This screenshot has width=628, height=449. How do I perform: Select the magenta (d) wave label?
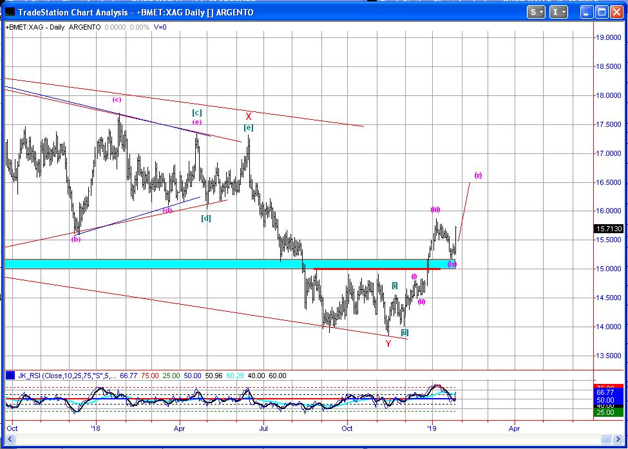[x=167, y=210]
